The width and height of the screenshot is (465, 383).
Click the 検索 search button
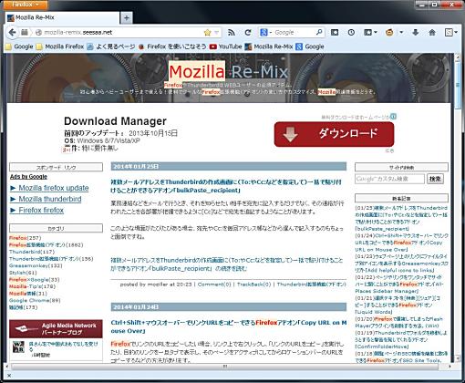435,179
